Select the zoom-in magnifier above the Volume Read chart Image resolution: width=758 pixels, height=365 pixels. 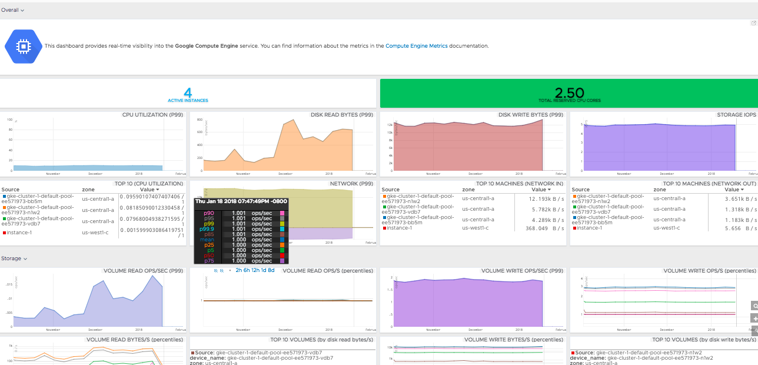pos(217,270)
